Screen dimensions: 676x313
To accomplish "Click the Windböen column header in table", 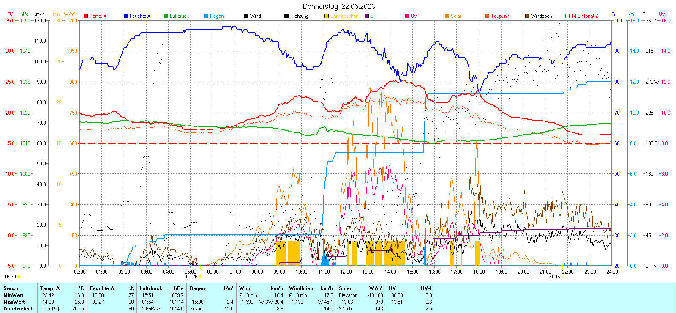I will coord(301,288).
